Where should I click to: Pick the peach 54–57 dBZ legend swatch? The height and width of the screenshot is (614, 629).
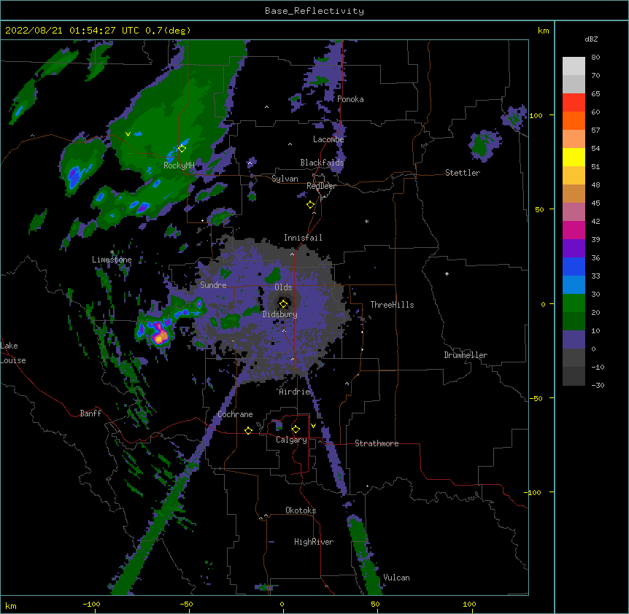click(574, 139)
